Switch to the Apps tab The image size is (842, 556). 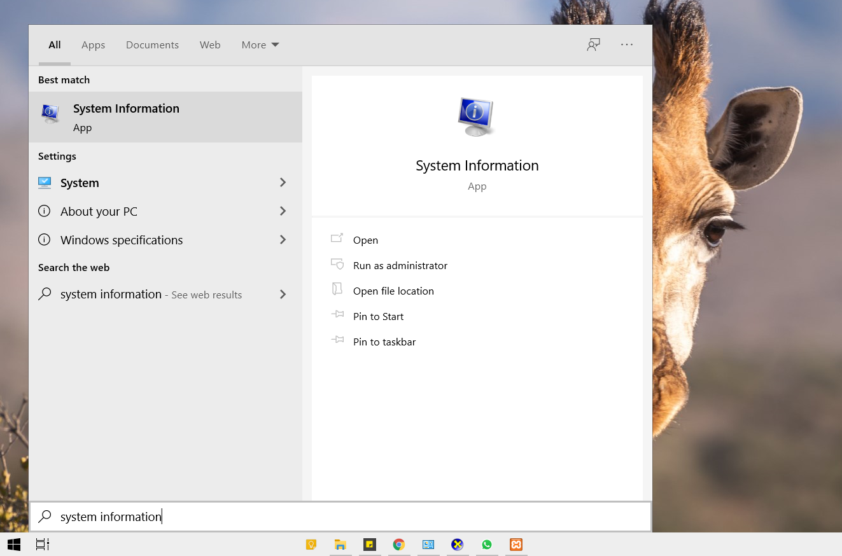[93, 45]
